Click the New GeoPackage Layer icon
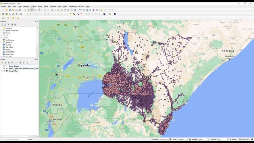The height and width of the screenshot is (143, 254). click(6, 14)
